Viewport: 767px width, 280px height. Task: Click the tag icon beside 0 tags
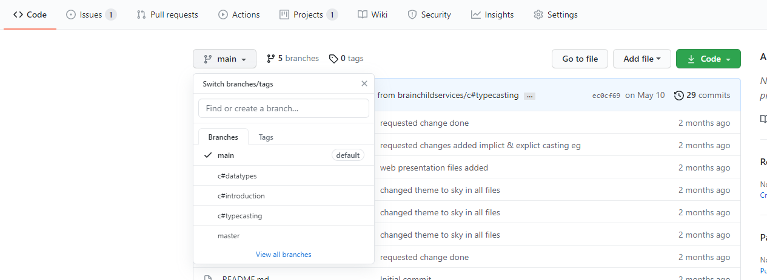point(333,59)
